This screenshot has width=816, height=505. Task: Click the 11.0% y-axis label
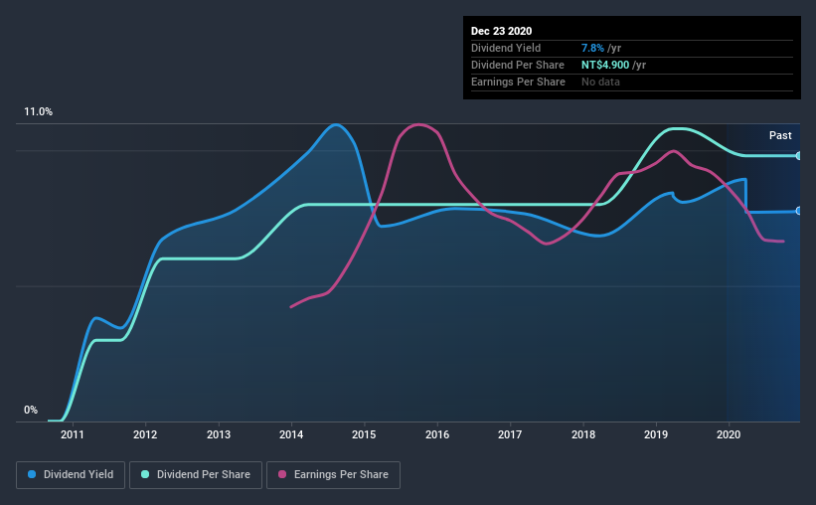click(38, 112)
